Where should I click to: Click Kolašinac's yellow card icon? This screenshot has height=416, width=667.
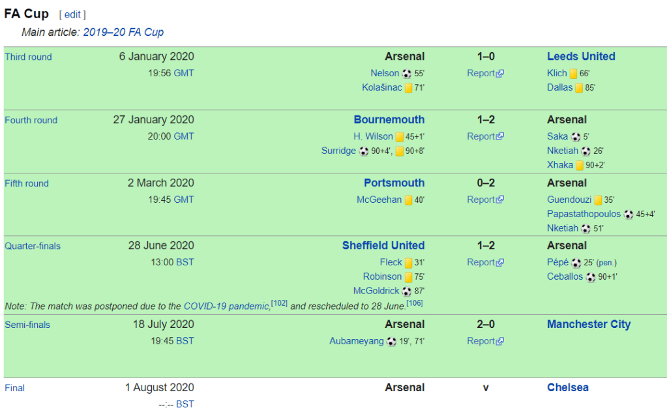pos(408,88)
